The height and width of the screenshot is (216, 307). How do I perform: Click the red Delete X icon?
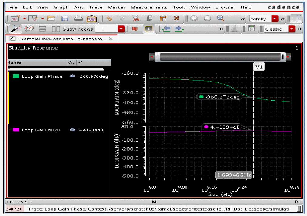[176, 18]
